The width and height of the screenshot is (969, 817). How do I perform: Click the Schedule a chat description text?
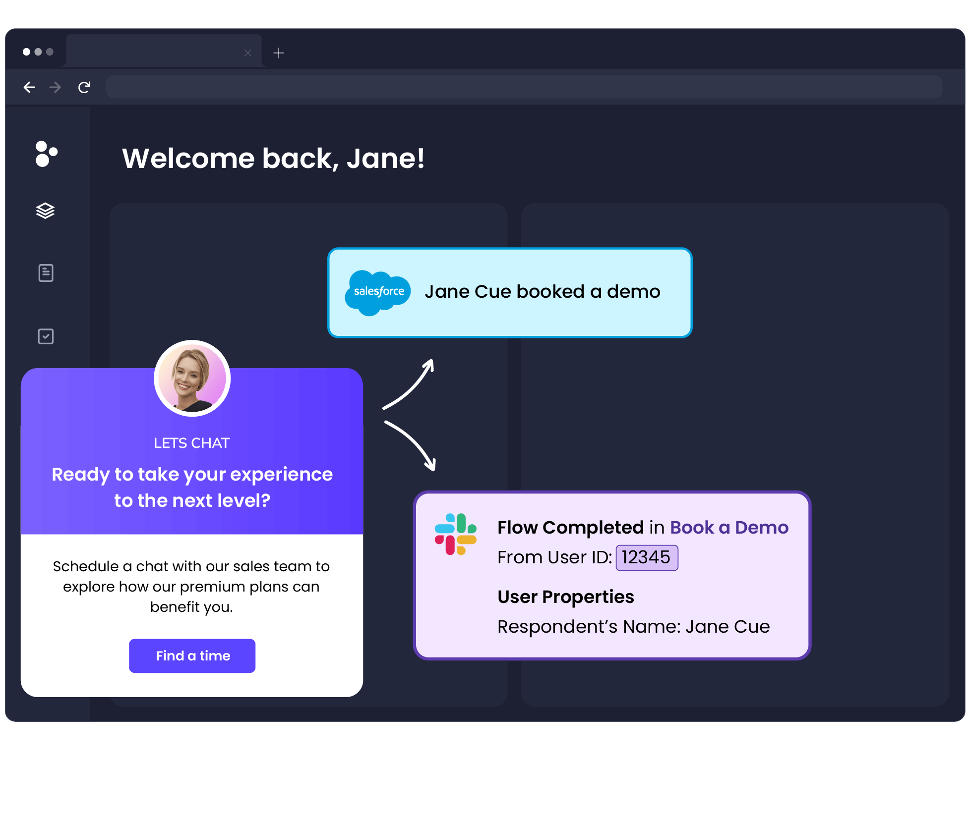click(x=191, y=587)
